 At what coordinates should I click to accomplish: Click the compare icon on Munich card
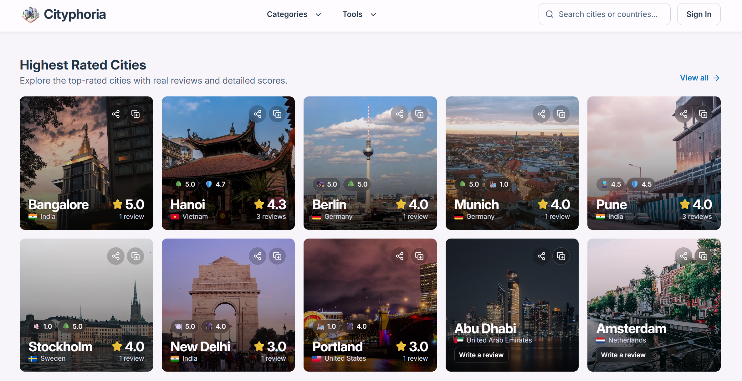point(561,114)
